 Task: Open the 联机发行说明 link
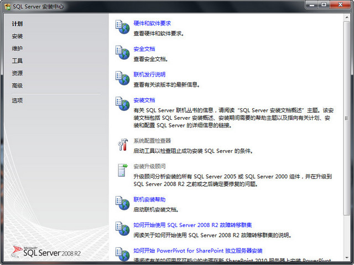[x=149, y=75]
